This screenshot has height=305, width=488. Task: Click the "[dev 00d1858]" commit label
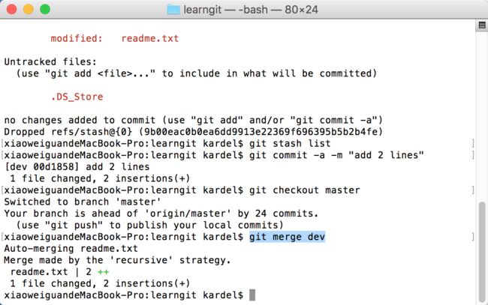(x=41, y=167)
